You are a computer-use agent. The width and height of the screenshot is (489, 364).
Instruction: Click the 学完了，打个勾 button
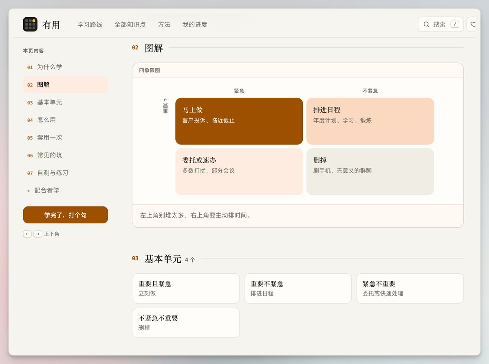coord(66,215)
